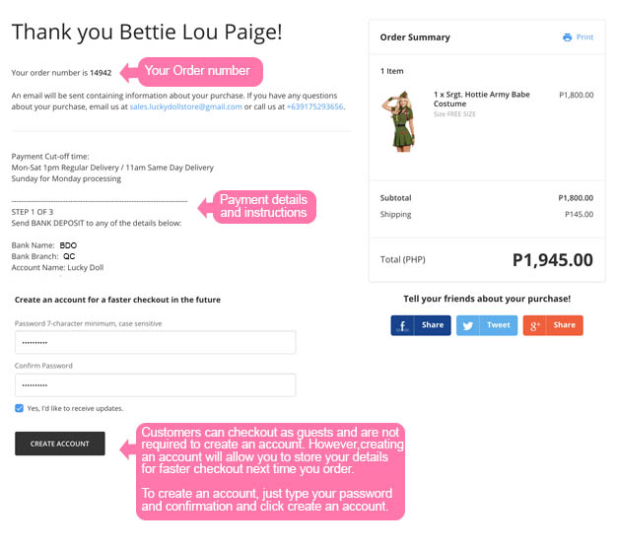The height and width of the screenshot is (550, 617).
Task: Click the Facebook icon on the Share button
Action: [402, 325]
